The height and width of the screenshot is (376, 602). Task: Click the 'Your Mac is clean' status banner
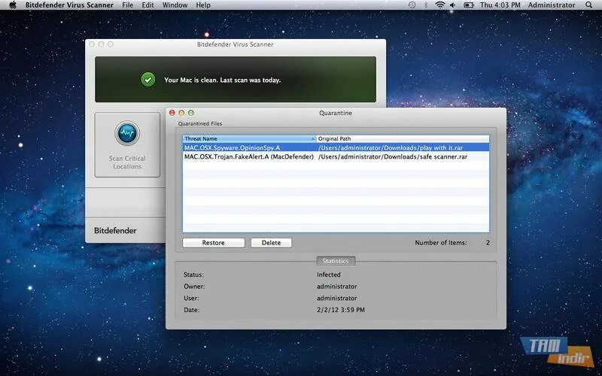236,80
